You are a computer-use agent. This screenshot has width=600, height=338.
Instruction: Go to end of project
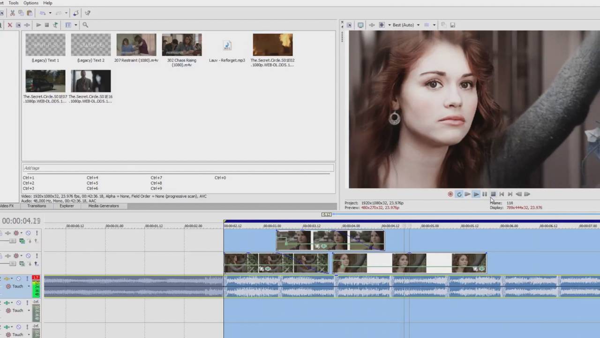point(510,194)
